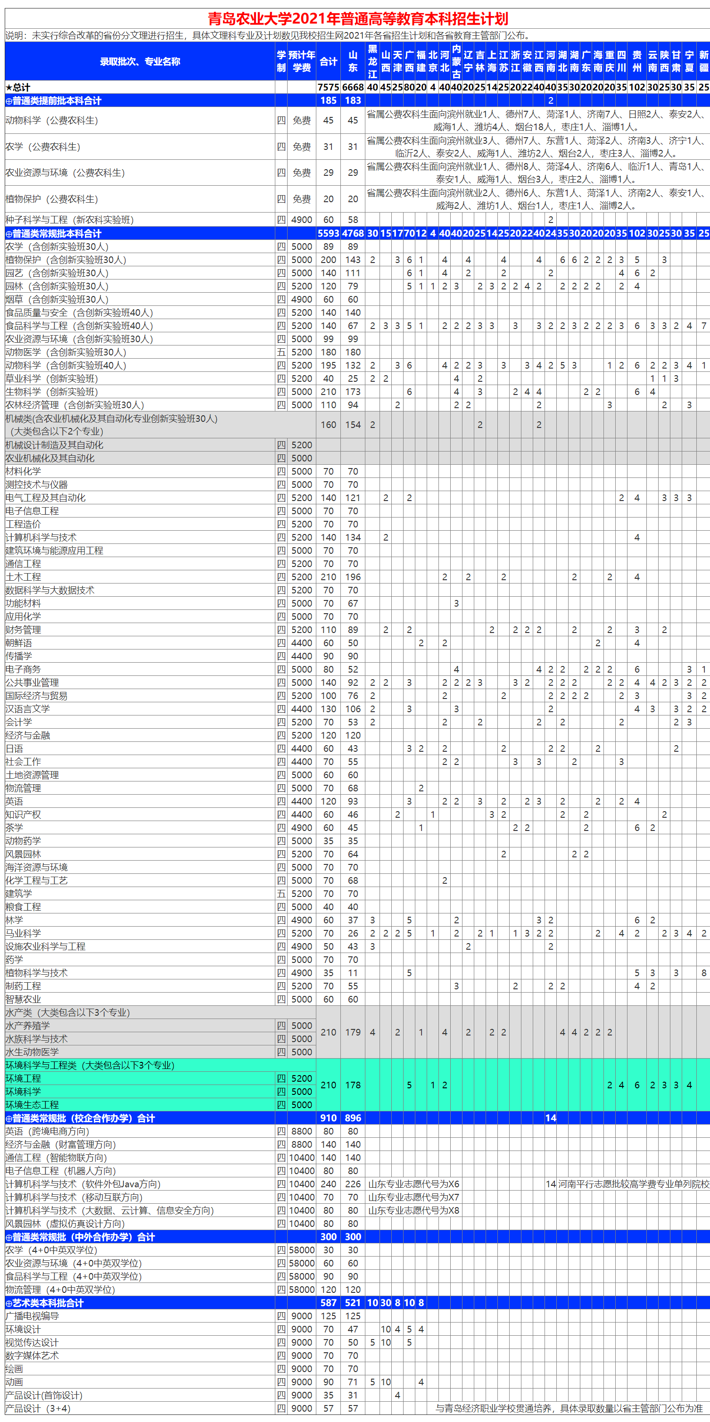
Task: Click 通信工程（智能物联方向）row
Action: [357, 1158]
